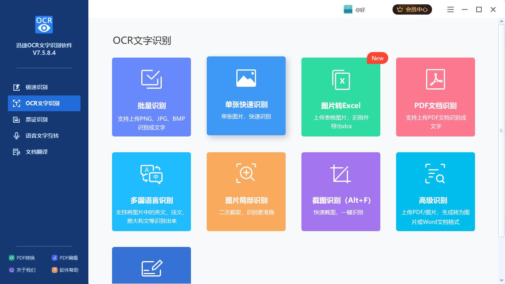Open 图片局部识别 card title
The image size is (505, 284).
coord(246,200)
